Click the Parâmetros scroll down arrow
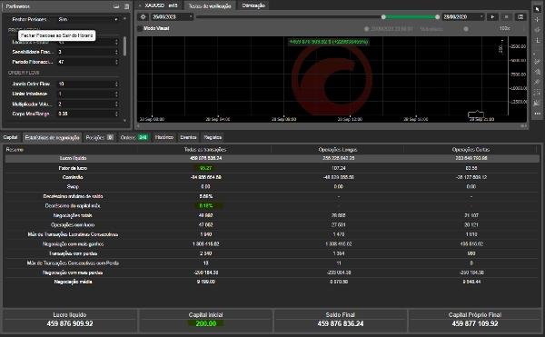Image resolution: width=545 pixels, height=337 pixels. [124, 121]
